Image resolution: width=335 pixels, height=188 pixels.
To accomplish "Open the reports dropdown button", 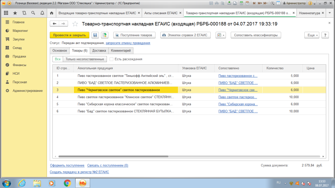I will (221, 35).
